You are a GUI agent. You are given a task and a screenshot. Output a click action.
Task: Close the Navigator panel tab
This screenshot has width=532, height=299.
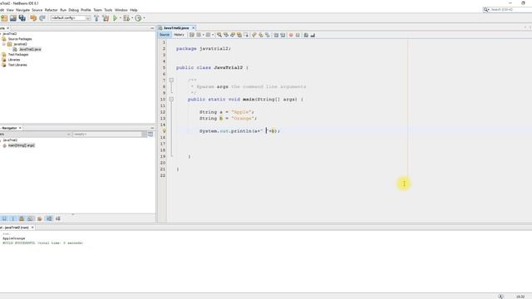[x=20, y=128]
